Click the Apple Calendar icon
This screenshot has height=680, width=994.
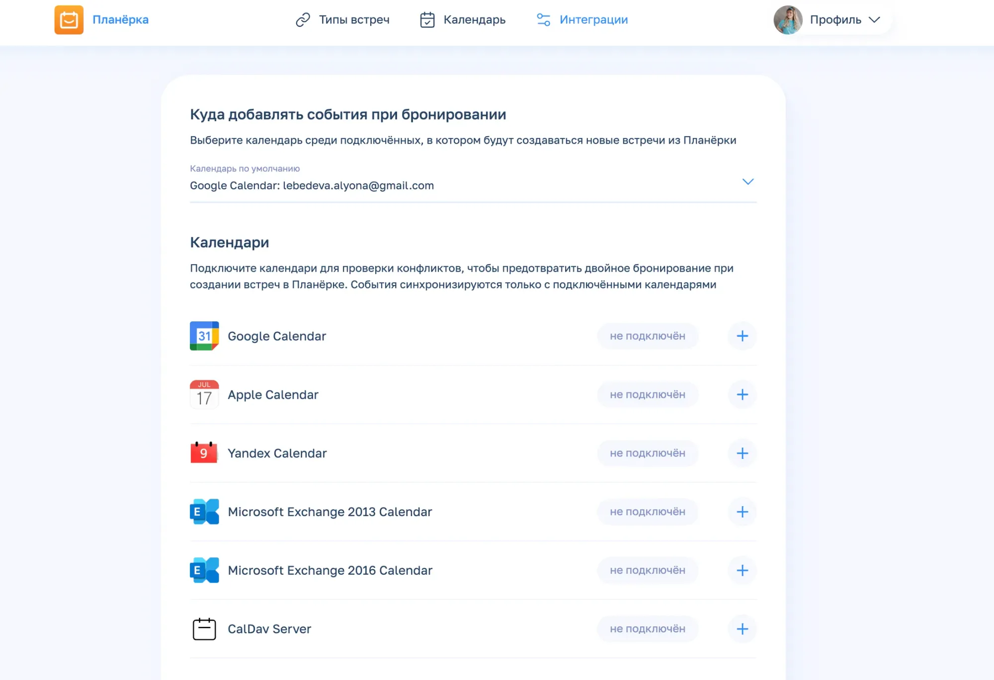coord(204,394)
